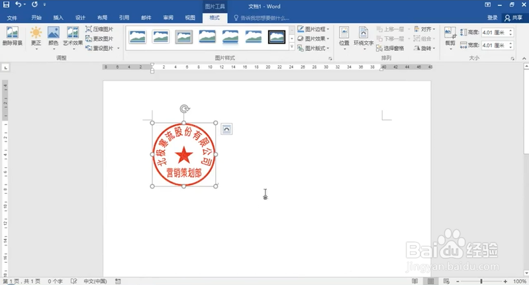Switch to the 布局 tab
The height and width of the screenshot is (285, 529).
click(x=102, y=17)
